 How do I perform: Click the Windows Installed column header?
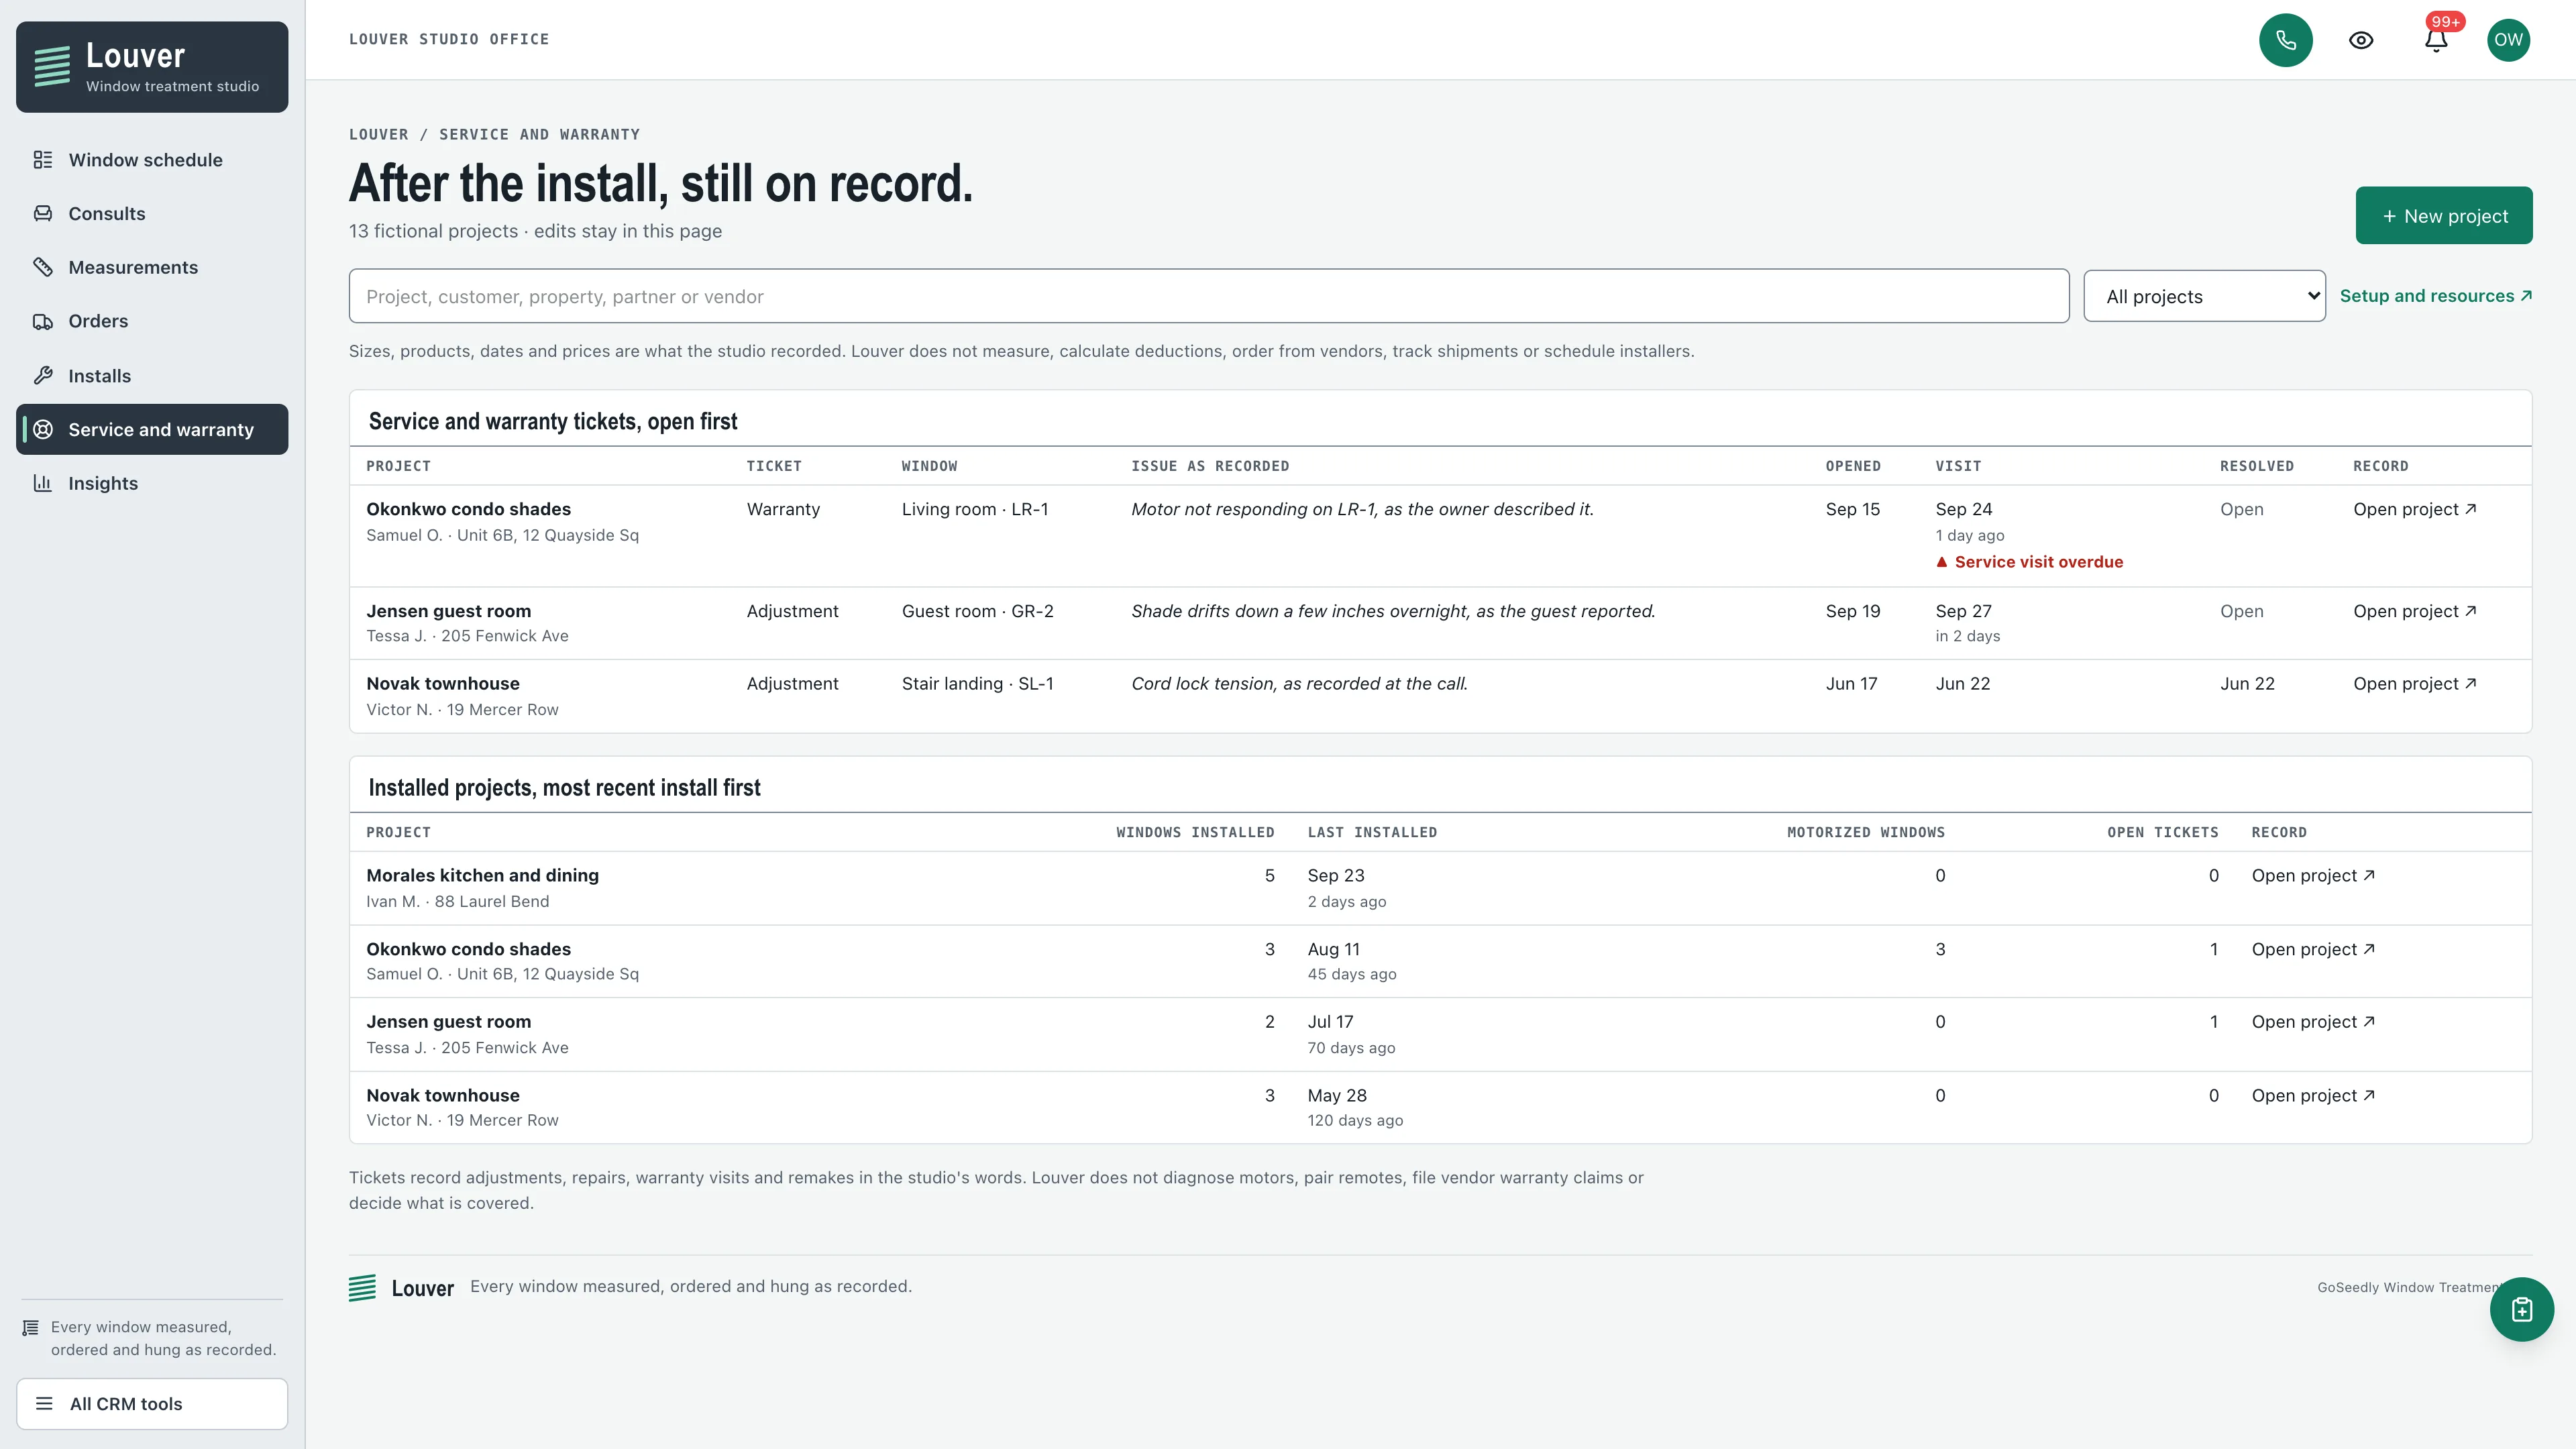1195,832
